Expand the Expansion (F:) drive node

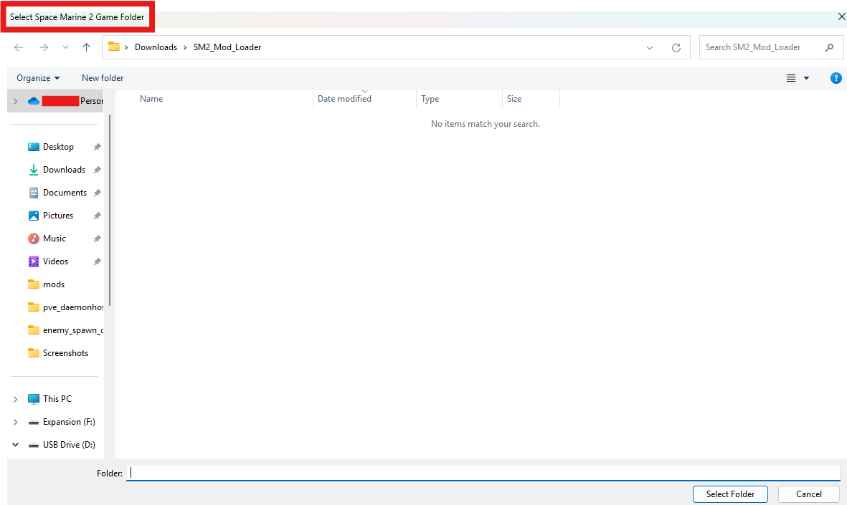click(x=16, y=422)
